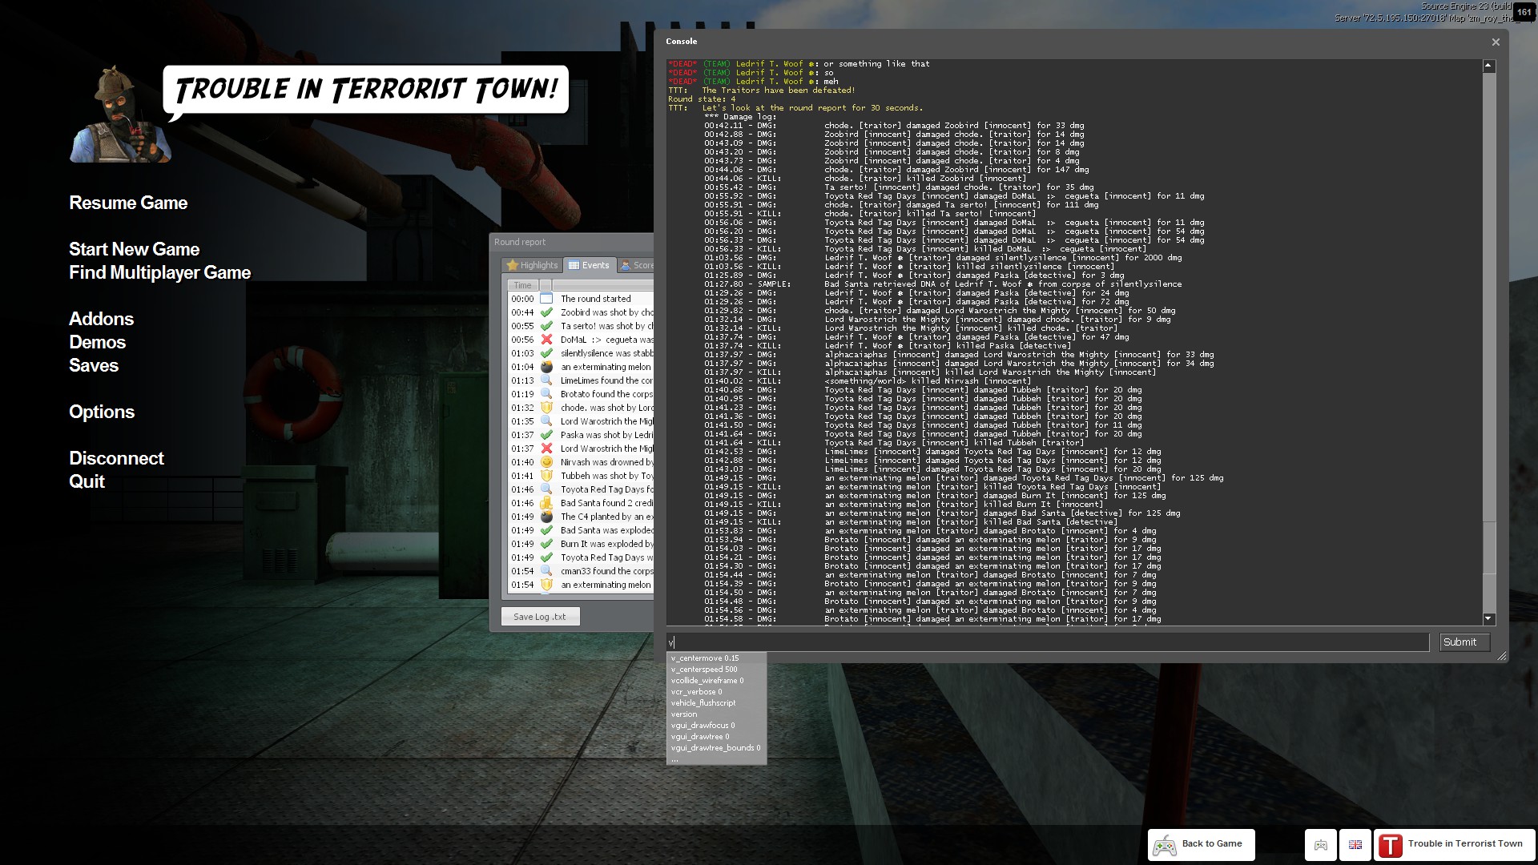
Task: Sort events by the Time column header
Action: pos(522,285)
